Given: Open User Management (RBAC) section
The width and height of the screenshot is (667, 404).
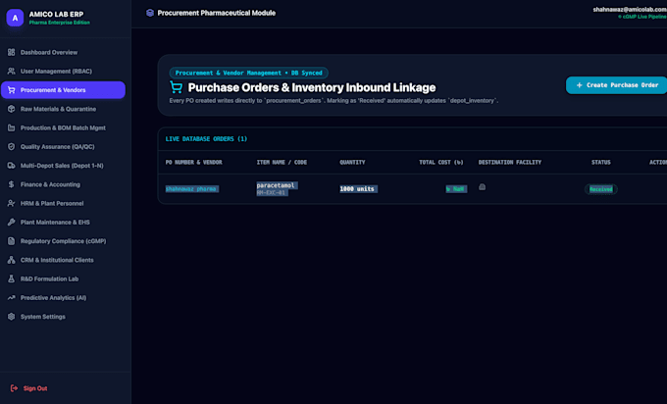Looking at the screenshot, I should [x=63, y=71].
